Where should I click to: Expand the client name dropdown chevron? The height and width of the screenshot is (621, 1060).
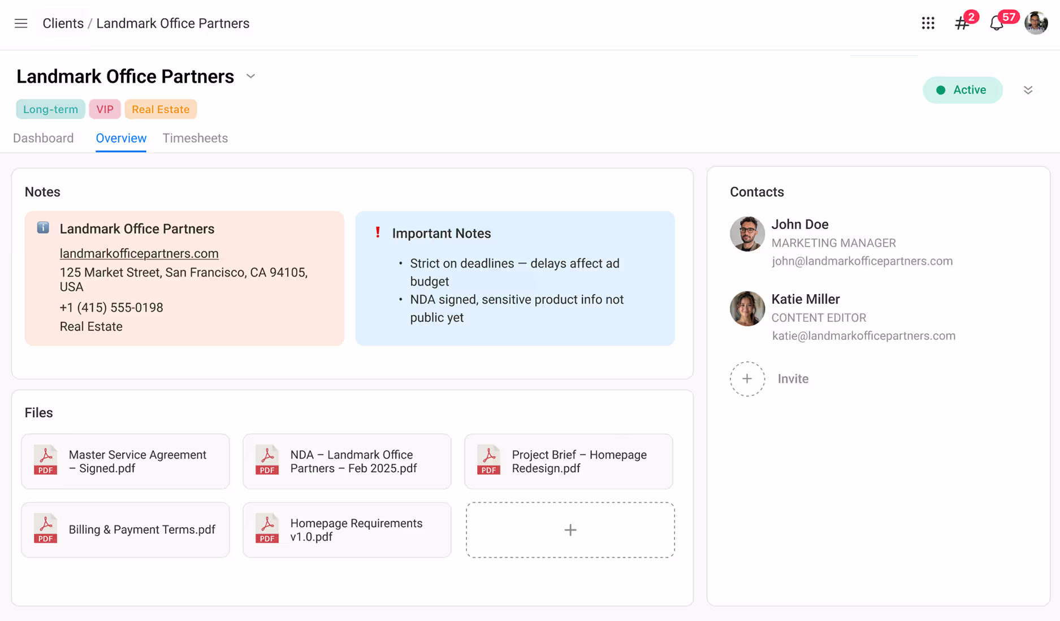point(250,76)
